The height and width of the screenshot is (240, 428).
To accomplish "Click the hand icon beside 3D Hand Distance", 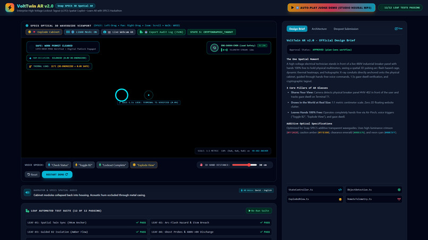I will tap(201, 165).
